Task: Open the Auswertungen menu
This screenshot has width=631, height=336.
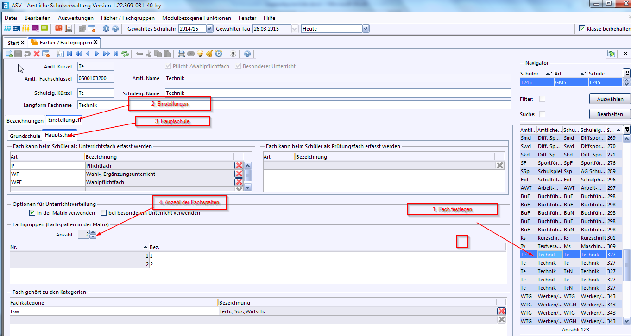Action: pyautogui.click(x=76, y=18)
